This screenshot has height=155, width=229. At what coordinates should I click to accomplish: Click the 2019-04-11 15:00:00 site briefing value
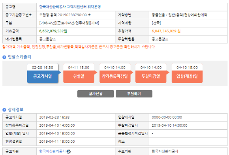[57, 142]
